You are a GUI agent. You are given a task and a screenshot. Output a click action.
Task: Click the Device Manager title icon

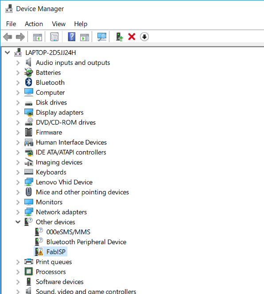(9, 8)
